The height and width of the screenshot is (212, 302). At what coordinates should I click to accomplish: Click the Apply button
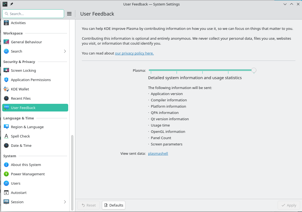click(289, 205)
